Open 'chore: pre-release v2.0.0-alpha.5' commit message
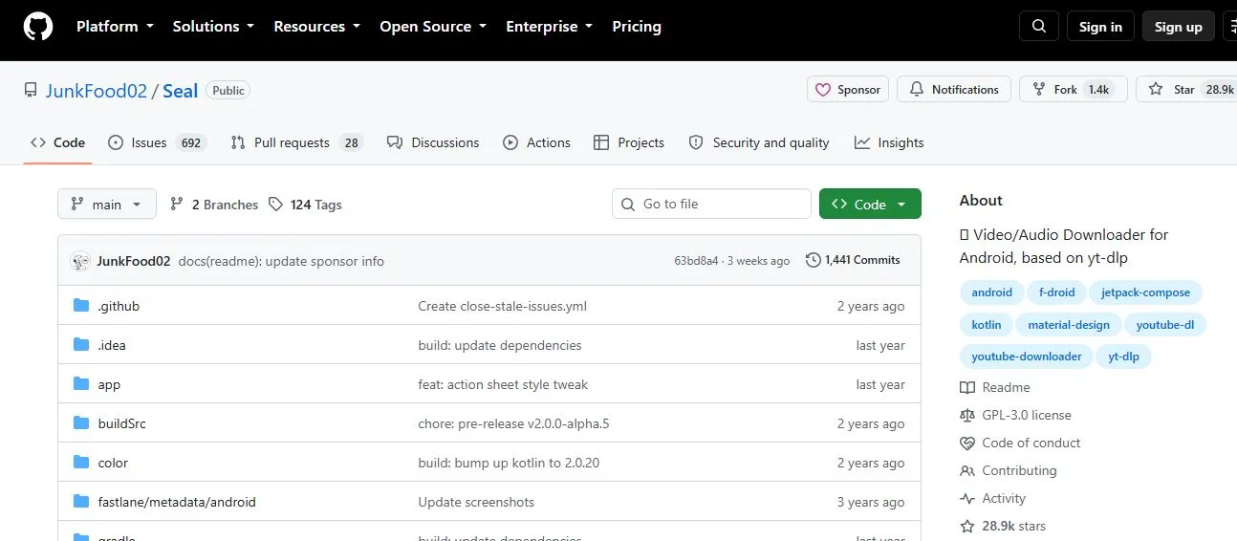The image size is (1237, 541). 513,423
